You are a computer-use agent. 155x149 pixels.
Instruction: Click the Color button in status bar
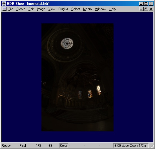click(x=64, y=146)
